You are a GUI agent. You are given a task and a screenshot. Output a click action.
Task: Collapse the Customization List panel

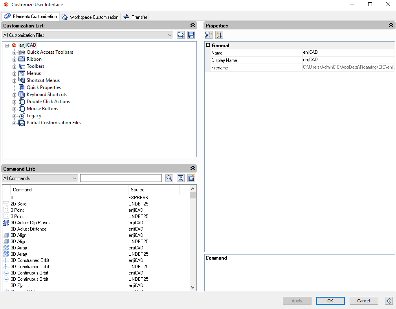point(192,25)
